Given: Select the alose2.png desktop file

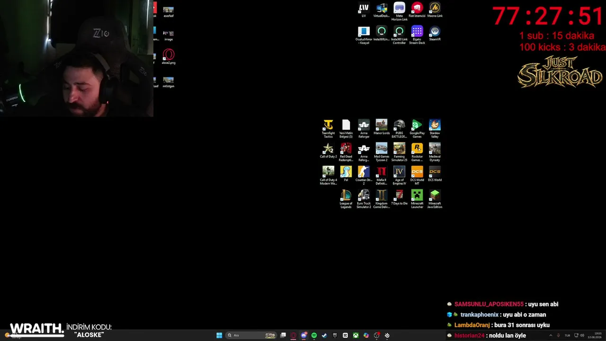Looking at the screenshot, I should (x=169, y=57).
